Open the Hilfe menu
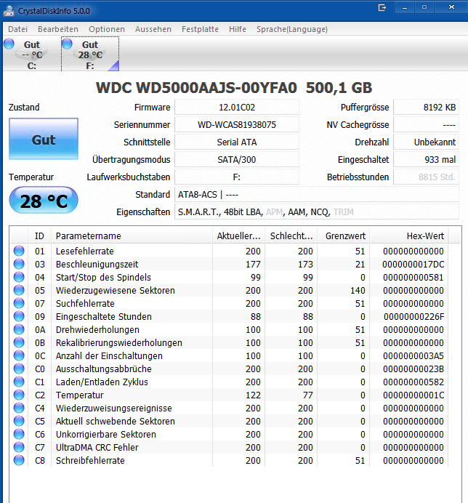The height and width of the screenshot is (503, 468). [238, 29]
